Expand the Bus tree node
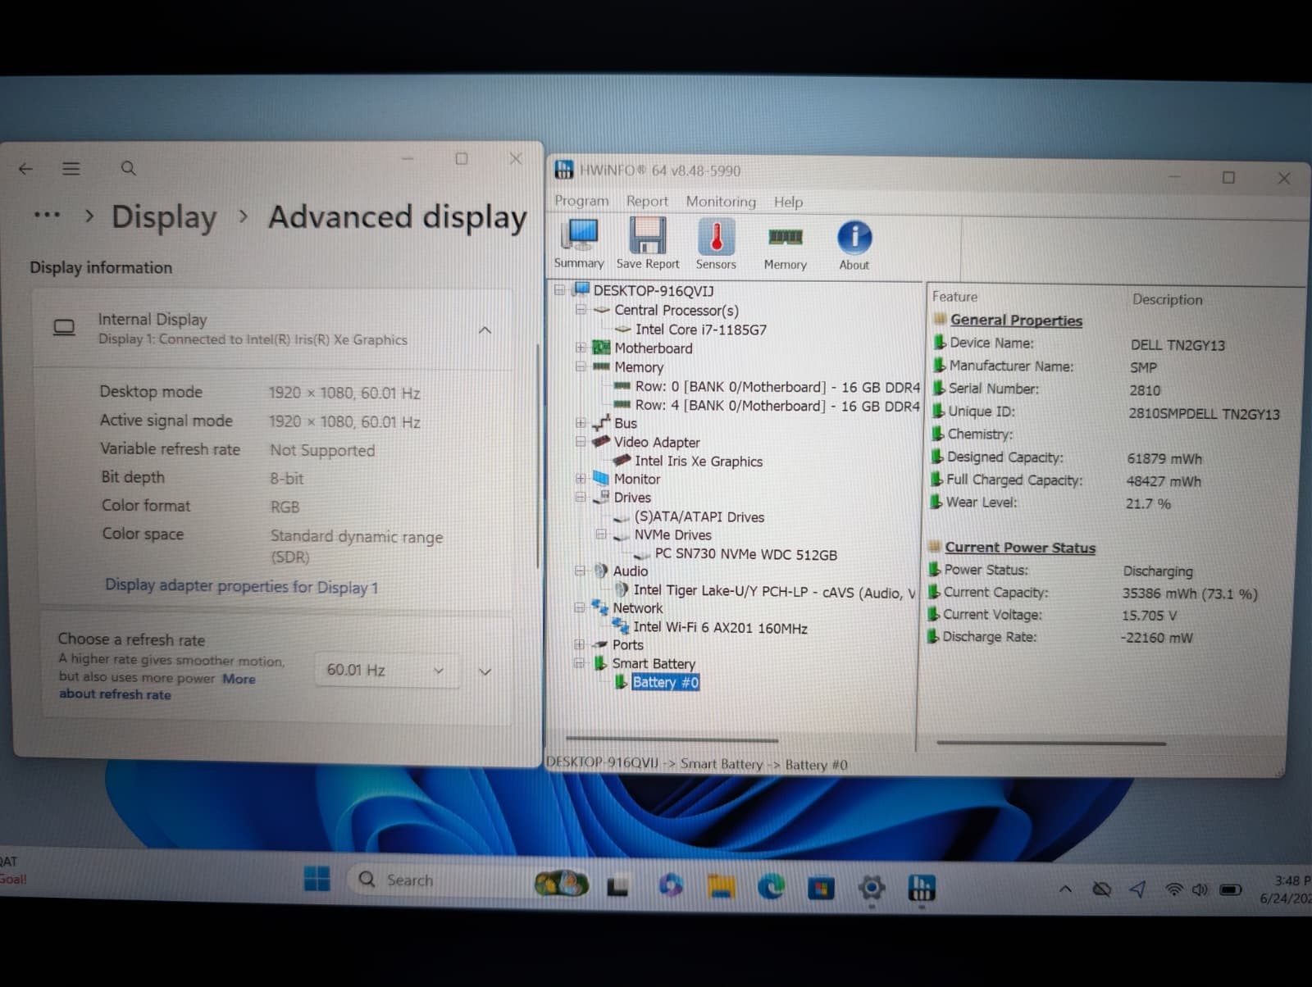The image size is (1312, 987). click(x=581, y=423)
